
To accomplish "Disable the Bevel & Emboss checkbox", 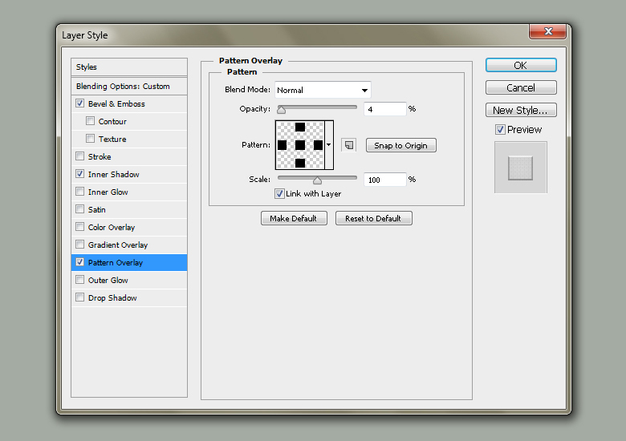I will pyautogui.click(x=79, y=103).
